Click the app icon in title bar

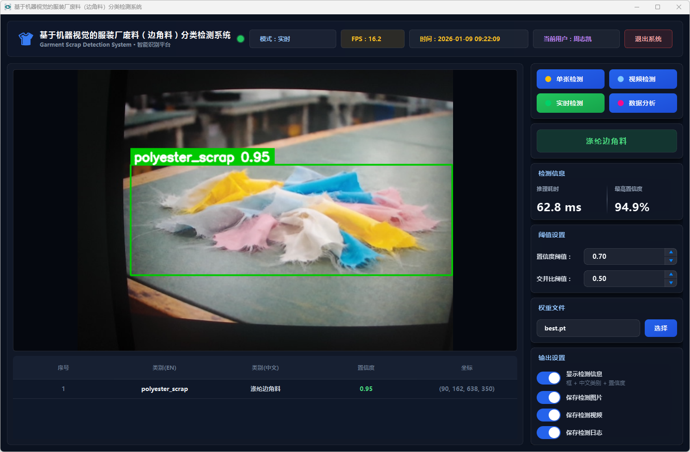(7, 7)
